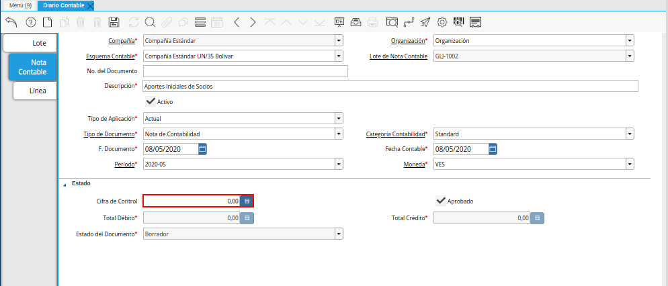Open the Tipo de Aplicación dropdown
The image size is (668, 286).
click(x=339, y=118)
